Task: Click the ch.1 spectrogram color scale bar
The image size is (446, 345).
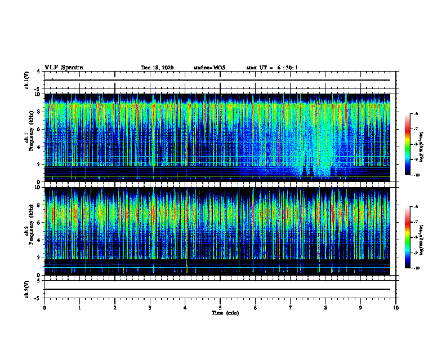Action: (x=407, y=144)
